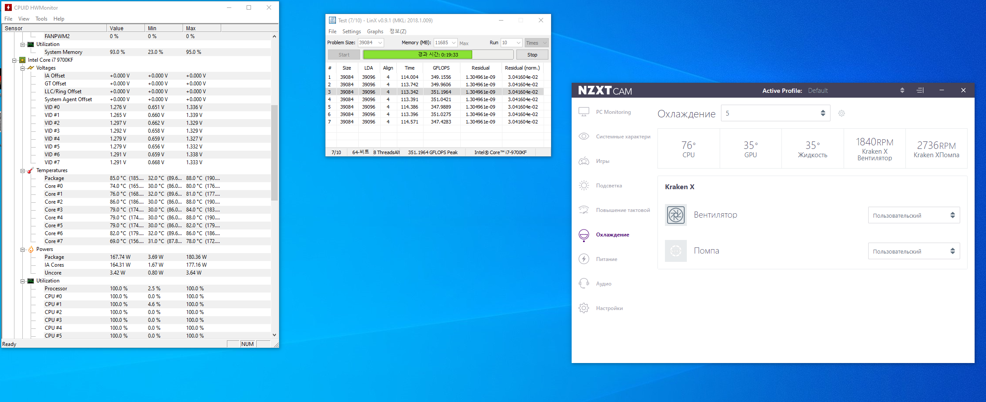The width and height of the screenshot is (986, 402).
Task: Change Active Profile using the Default selector
Action: [x=856, y=91]
